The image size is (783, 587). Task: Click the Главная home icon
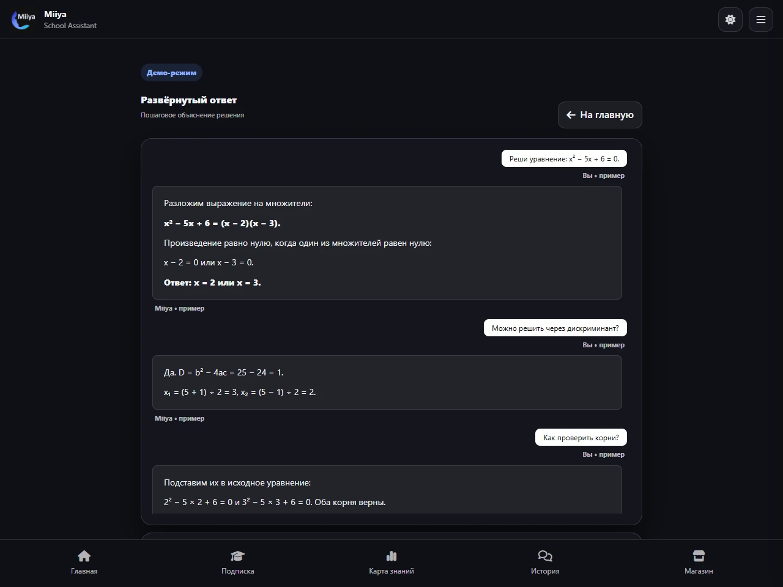tap(84, 556)
